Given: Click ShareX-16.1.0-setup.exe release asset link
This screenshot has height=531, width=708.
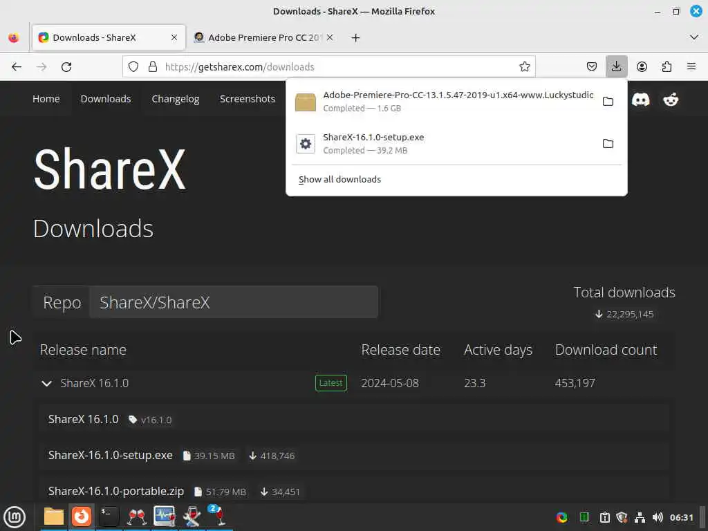Looking at the screenshot, I should [110, 455].
